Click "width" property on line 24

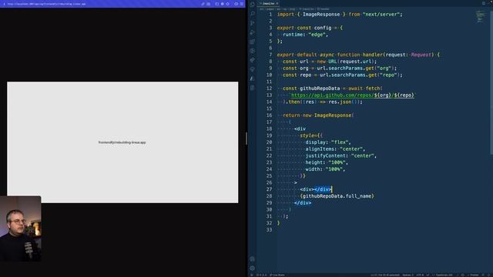[313, 169]
